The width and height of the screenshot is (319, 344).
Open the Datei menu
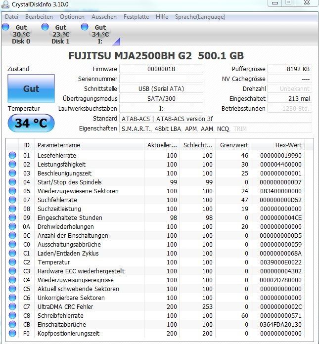click(11, 17)
